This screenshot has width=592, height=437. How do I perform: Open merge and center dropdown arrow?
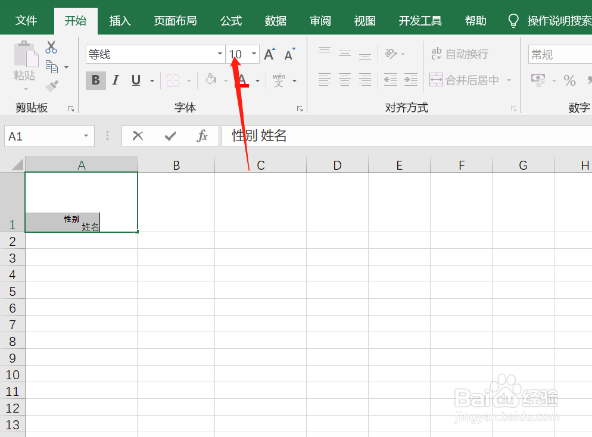tap(509, 80)
